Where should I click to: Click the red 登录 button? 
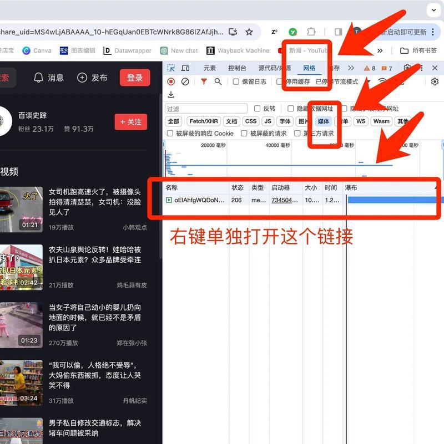click(x=135, y=78)
